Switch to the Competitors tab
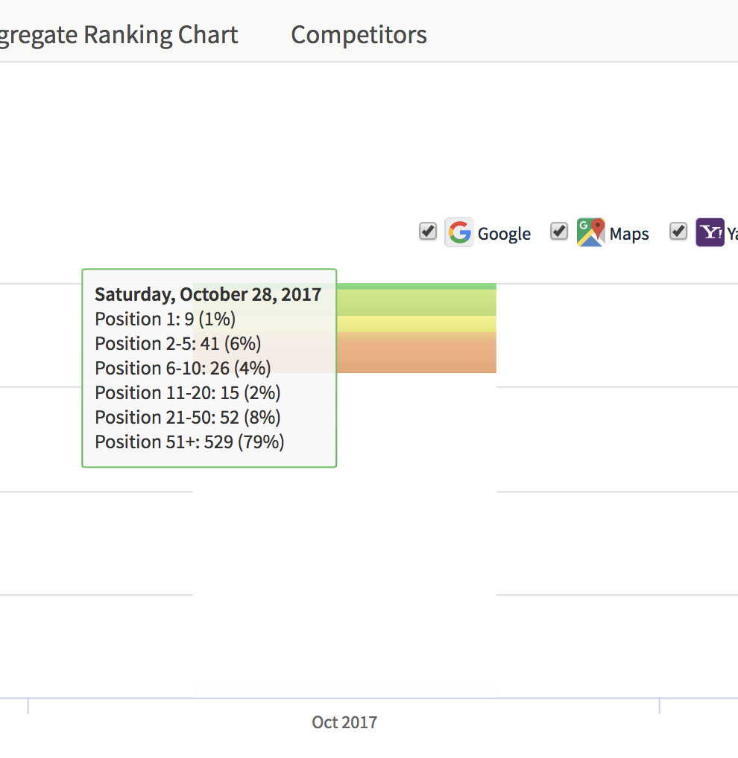 (x=359, y=35)
